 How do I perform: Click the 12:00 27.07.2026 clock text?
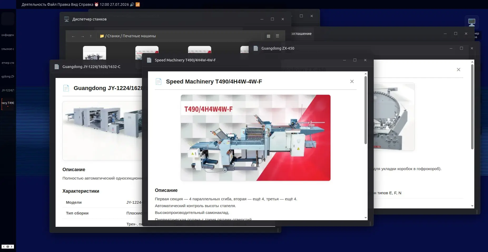114,4
